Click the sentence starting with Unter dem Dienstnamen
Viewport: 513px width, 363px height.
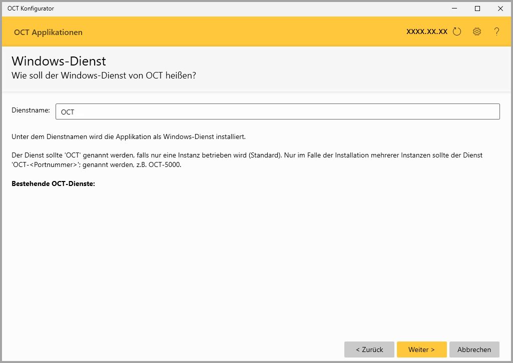(x=128, y=136)
